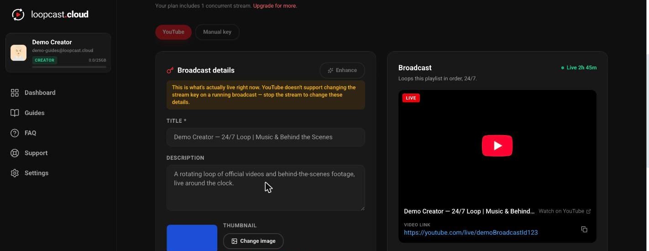Click the blue thumbnail preview
This screenshot has width=649, height=251.
tap(192, 237)
